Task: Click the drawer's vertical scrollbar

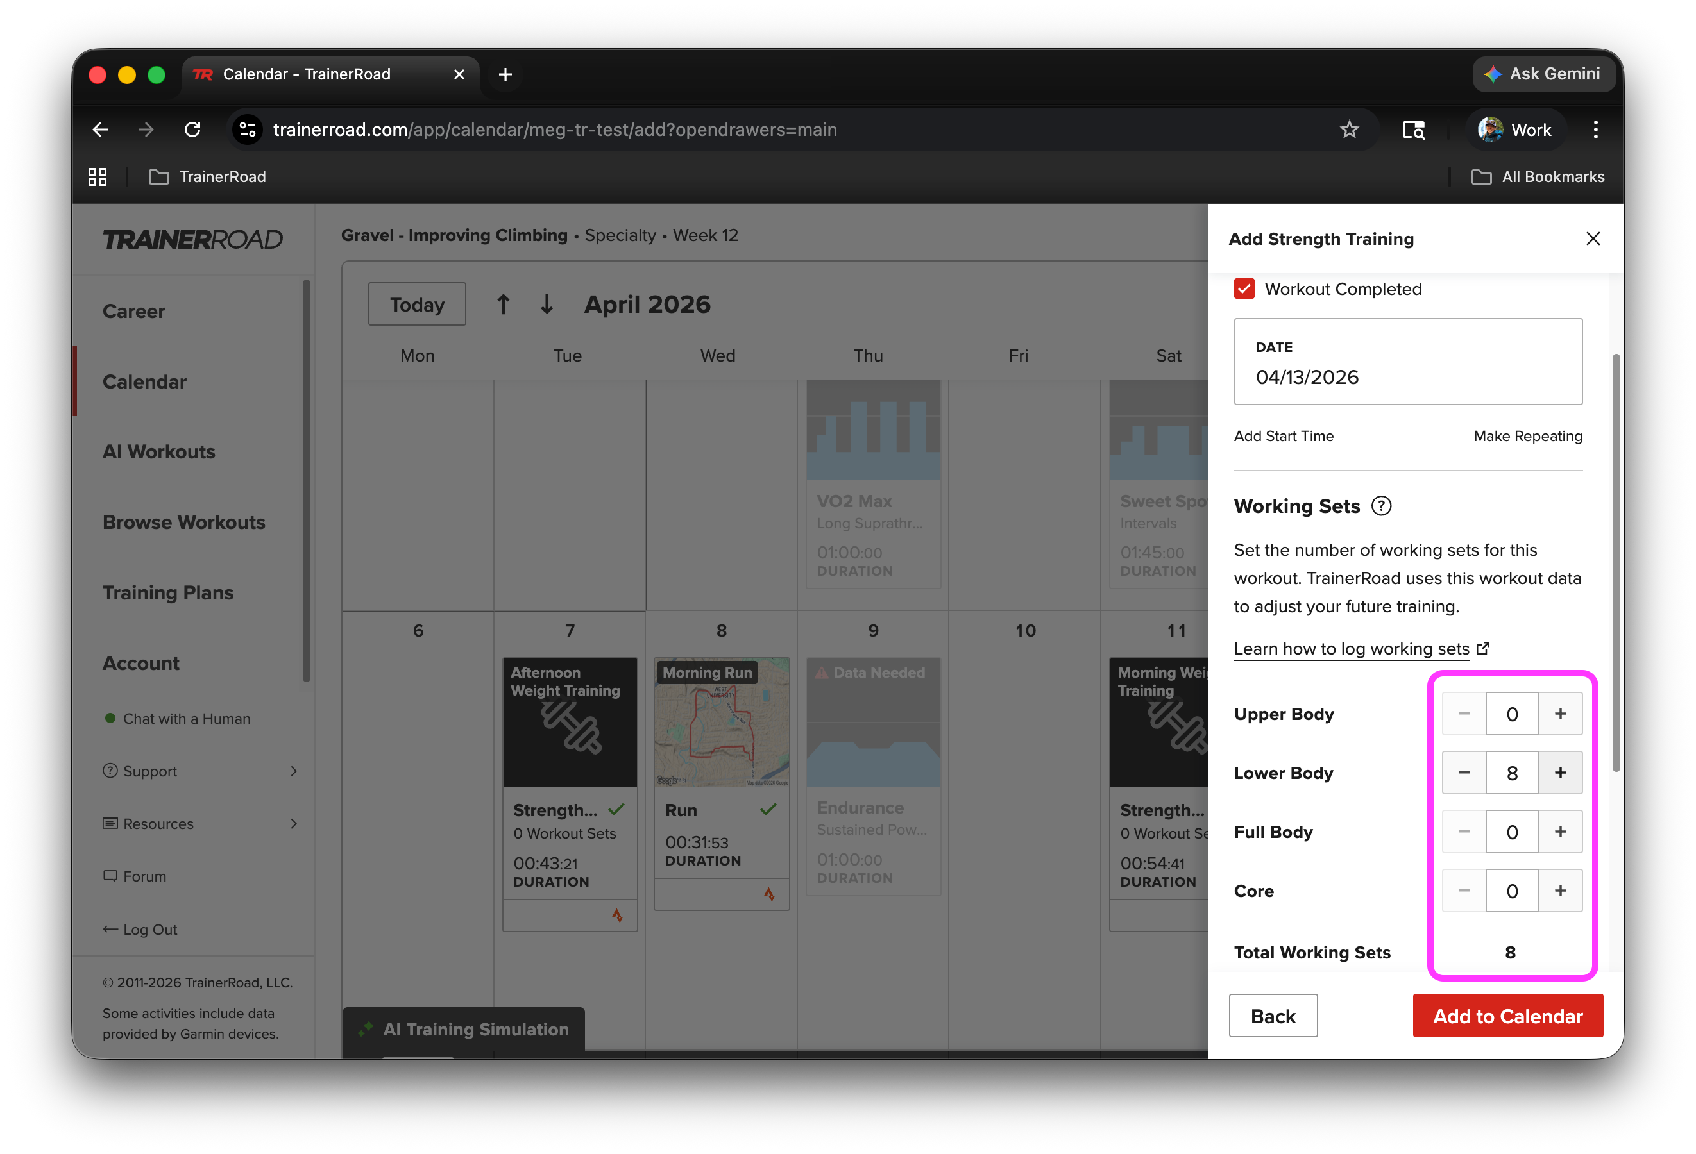Action: (x=1616, y=562)
